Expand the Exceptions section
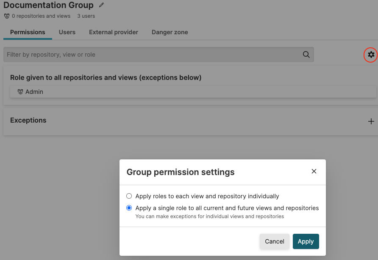The height and width of the screenshot is (260, 378). coord(28,120)
